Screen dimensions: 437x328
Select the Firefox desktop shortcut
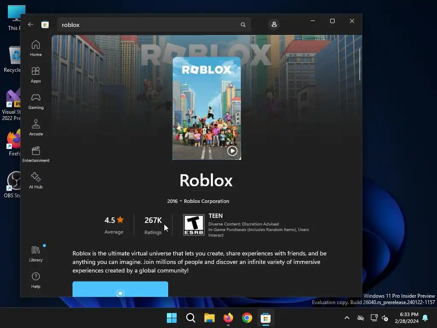(13, 143)
